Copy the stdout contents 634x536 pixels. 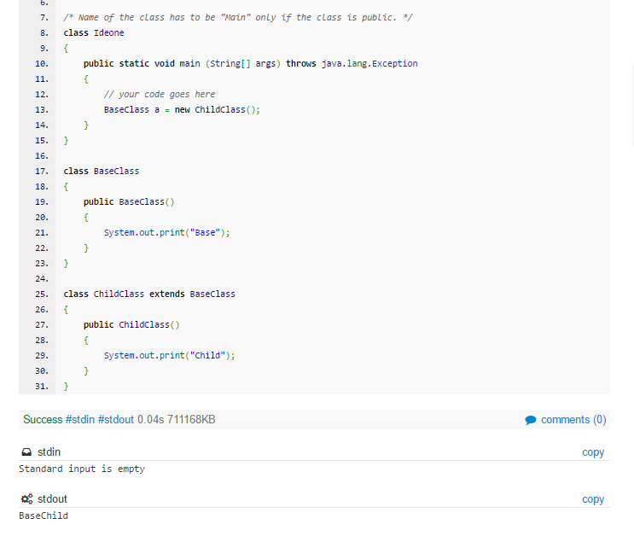pyautogui.click(x=593, y=499)
